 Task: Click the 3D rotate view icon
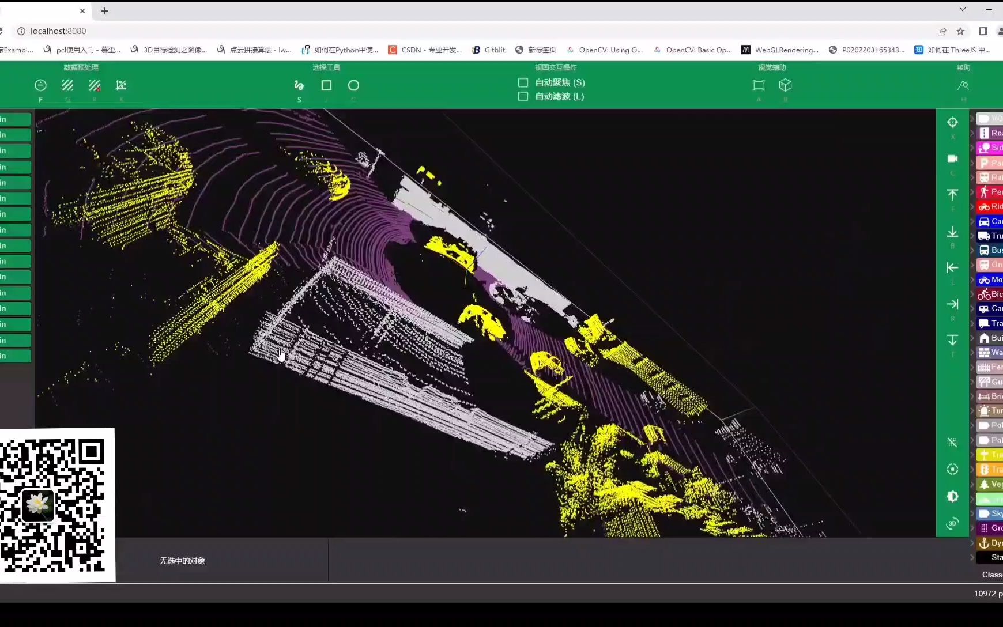(x=952, y=523)
